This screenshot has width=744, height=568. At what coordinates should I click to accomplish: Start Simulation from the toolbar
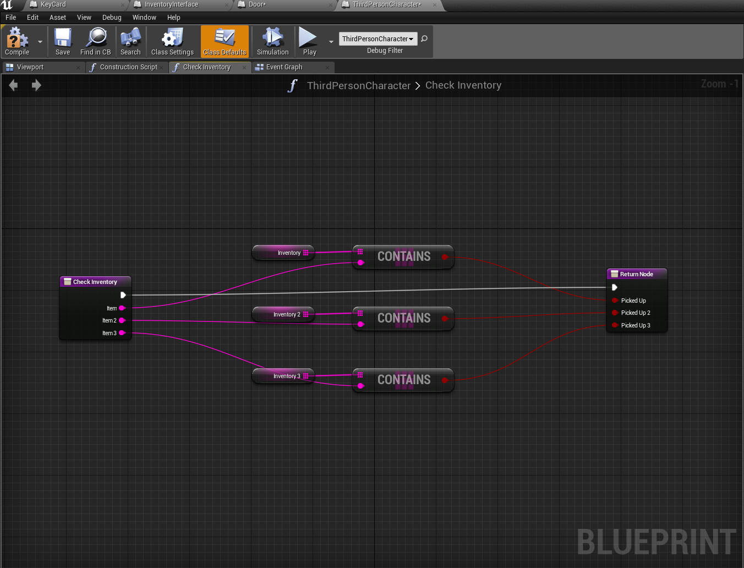coord(272,41)
